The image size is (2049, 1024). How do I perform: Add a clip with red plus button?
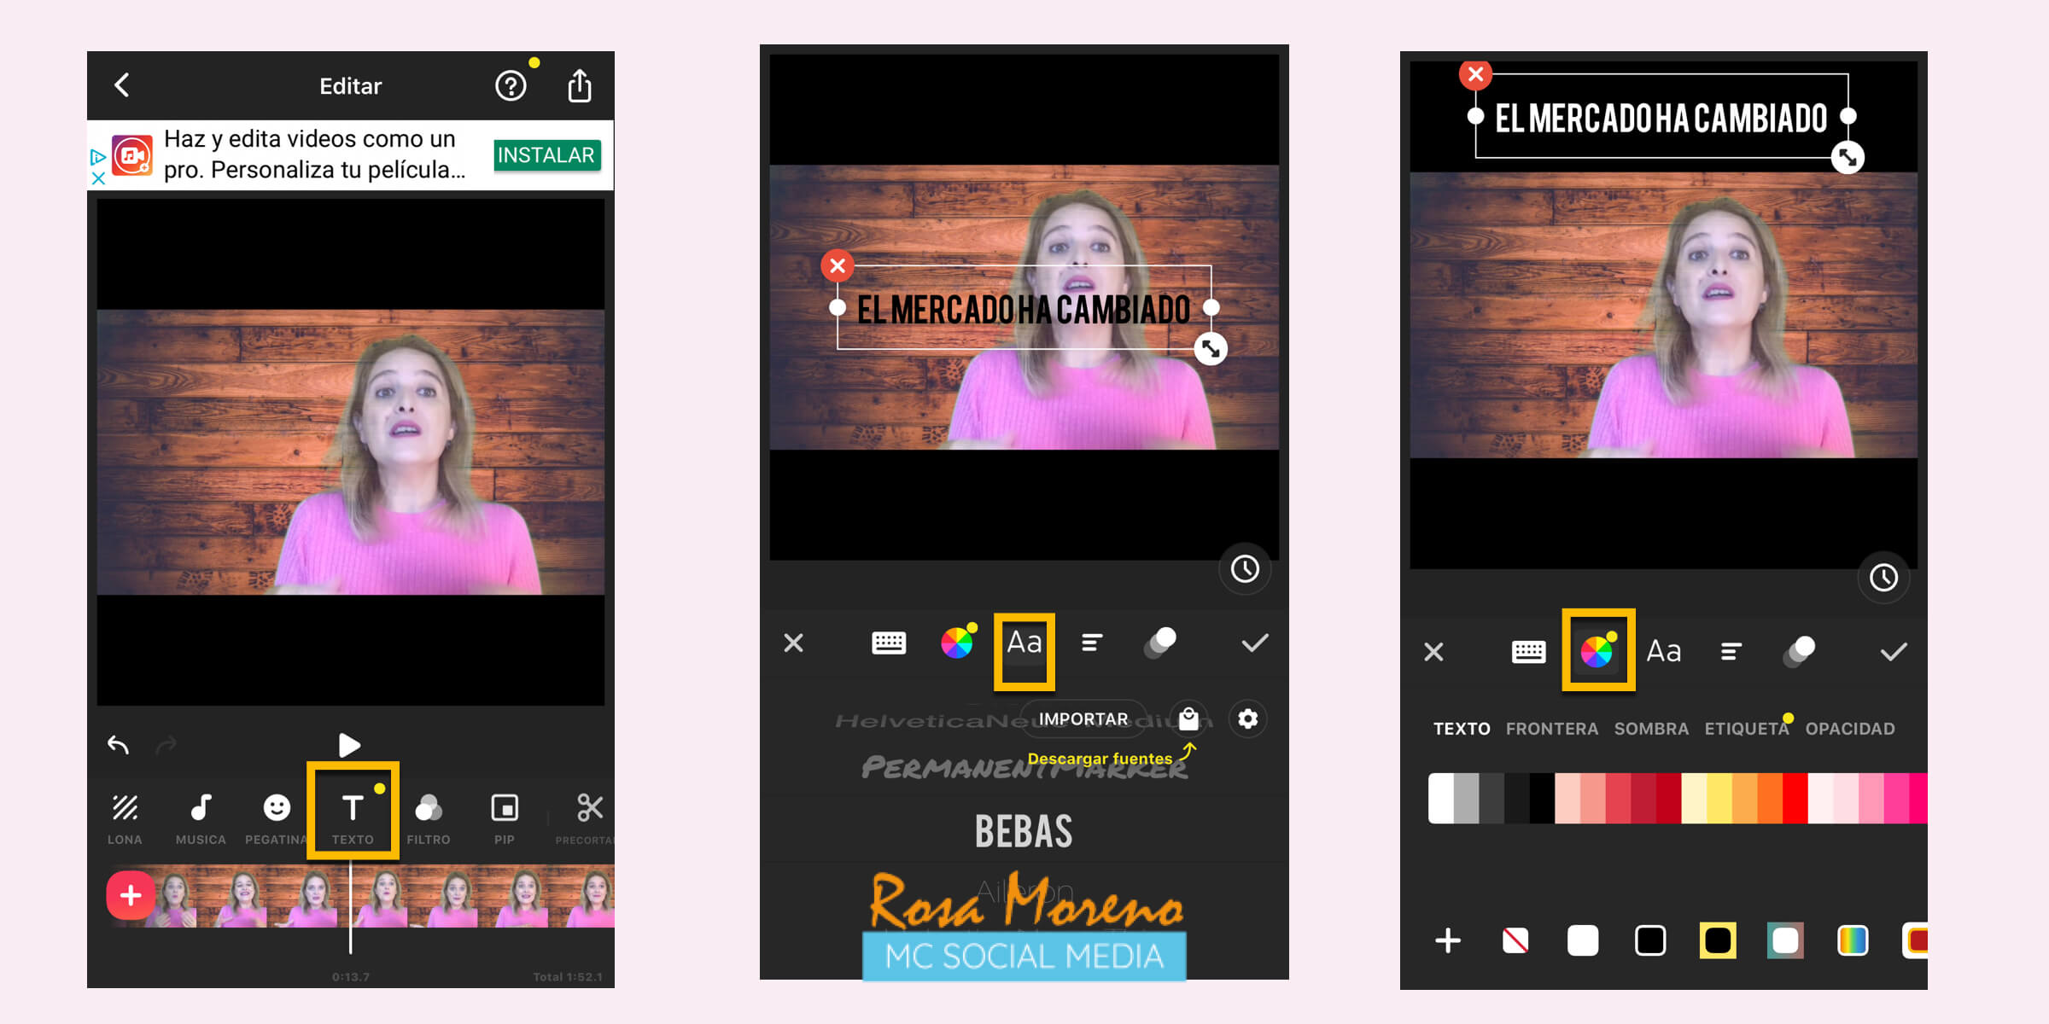pos(131,895)
